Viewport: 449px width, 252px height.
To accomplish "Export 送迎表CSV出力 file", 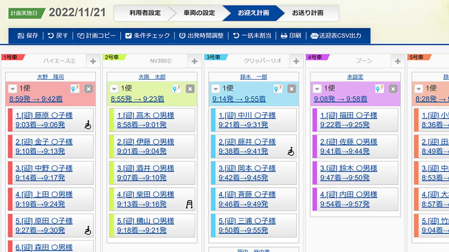I will tap(336, 35).
